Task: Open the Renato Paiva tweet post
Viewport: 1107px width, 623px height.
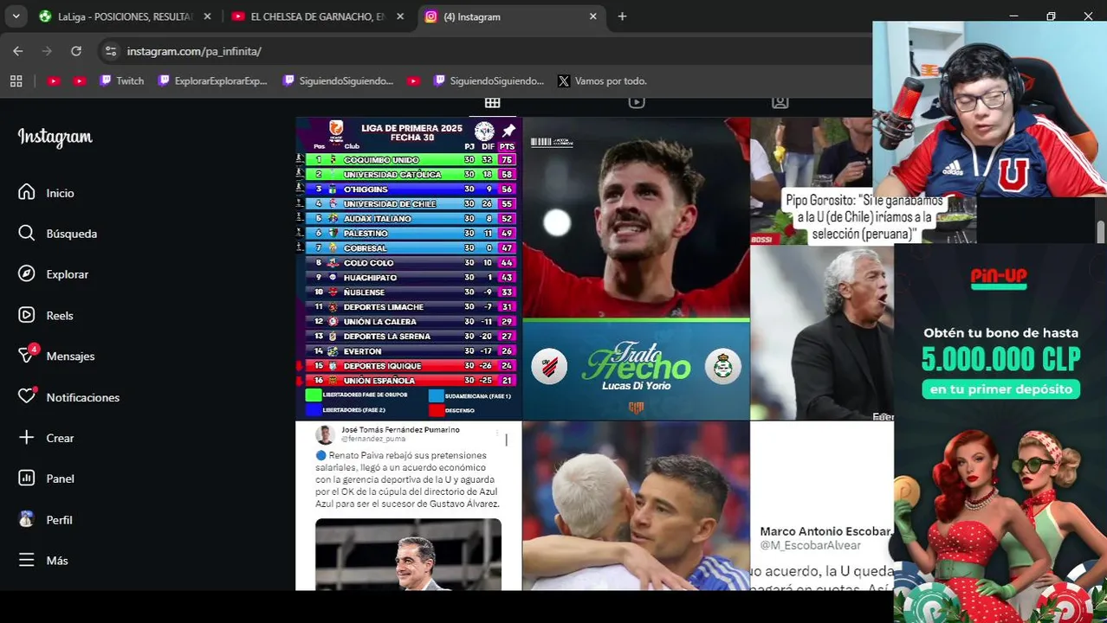Action: click(x=408, y=506)
